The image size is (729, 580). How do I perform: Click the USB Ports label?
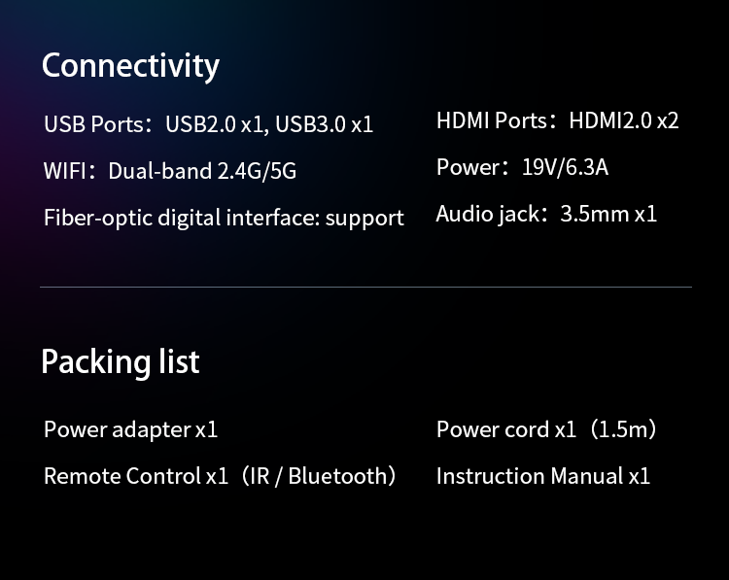click(93, 125)
